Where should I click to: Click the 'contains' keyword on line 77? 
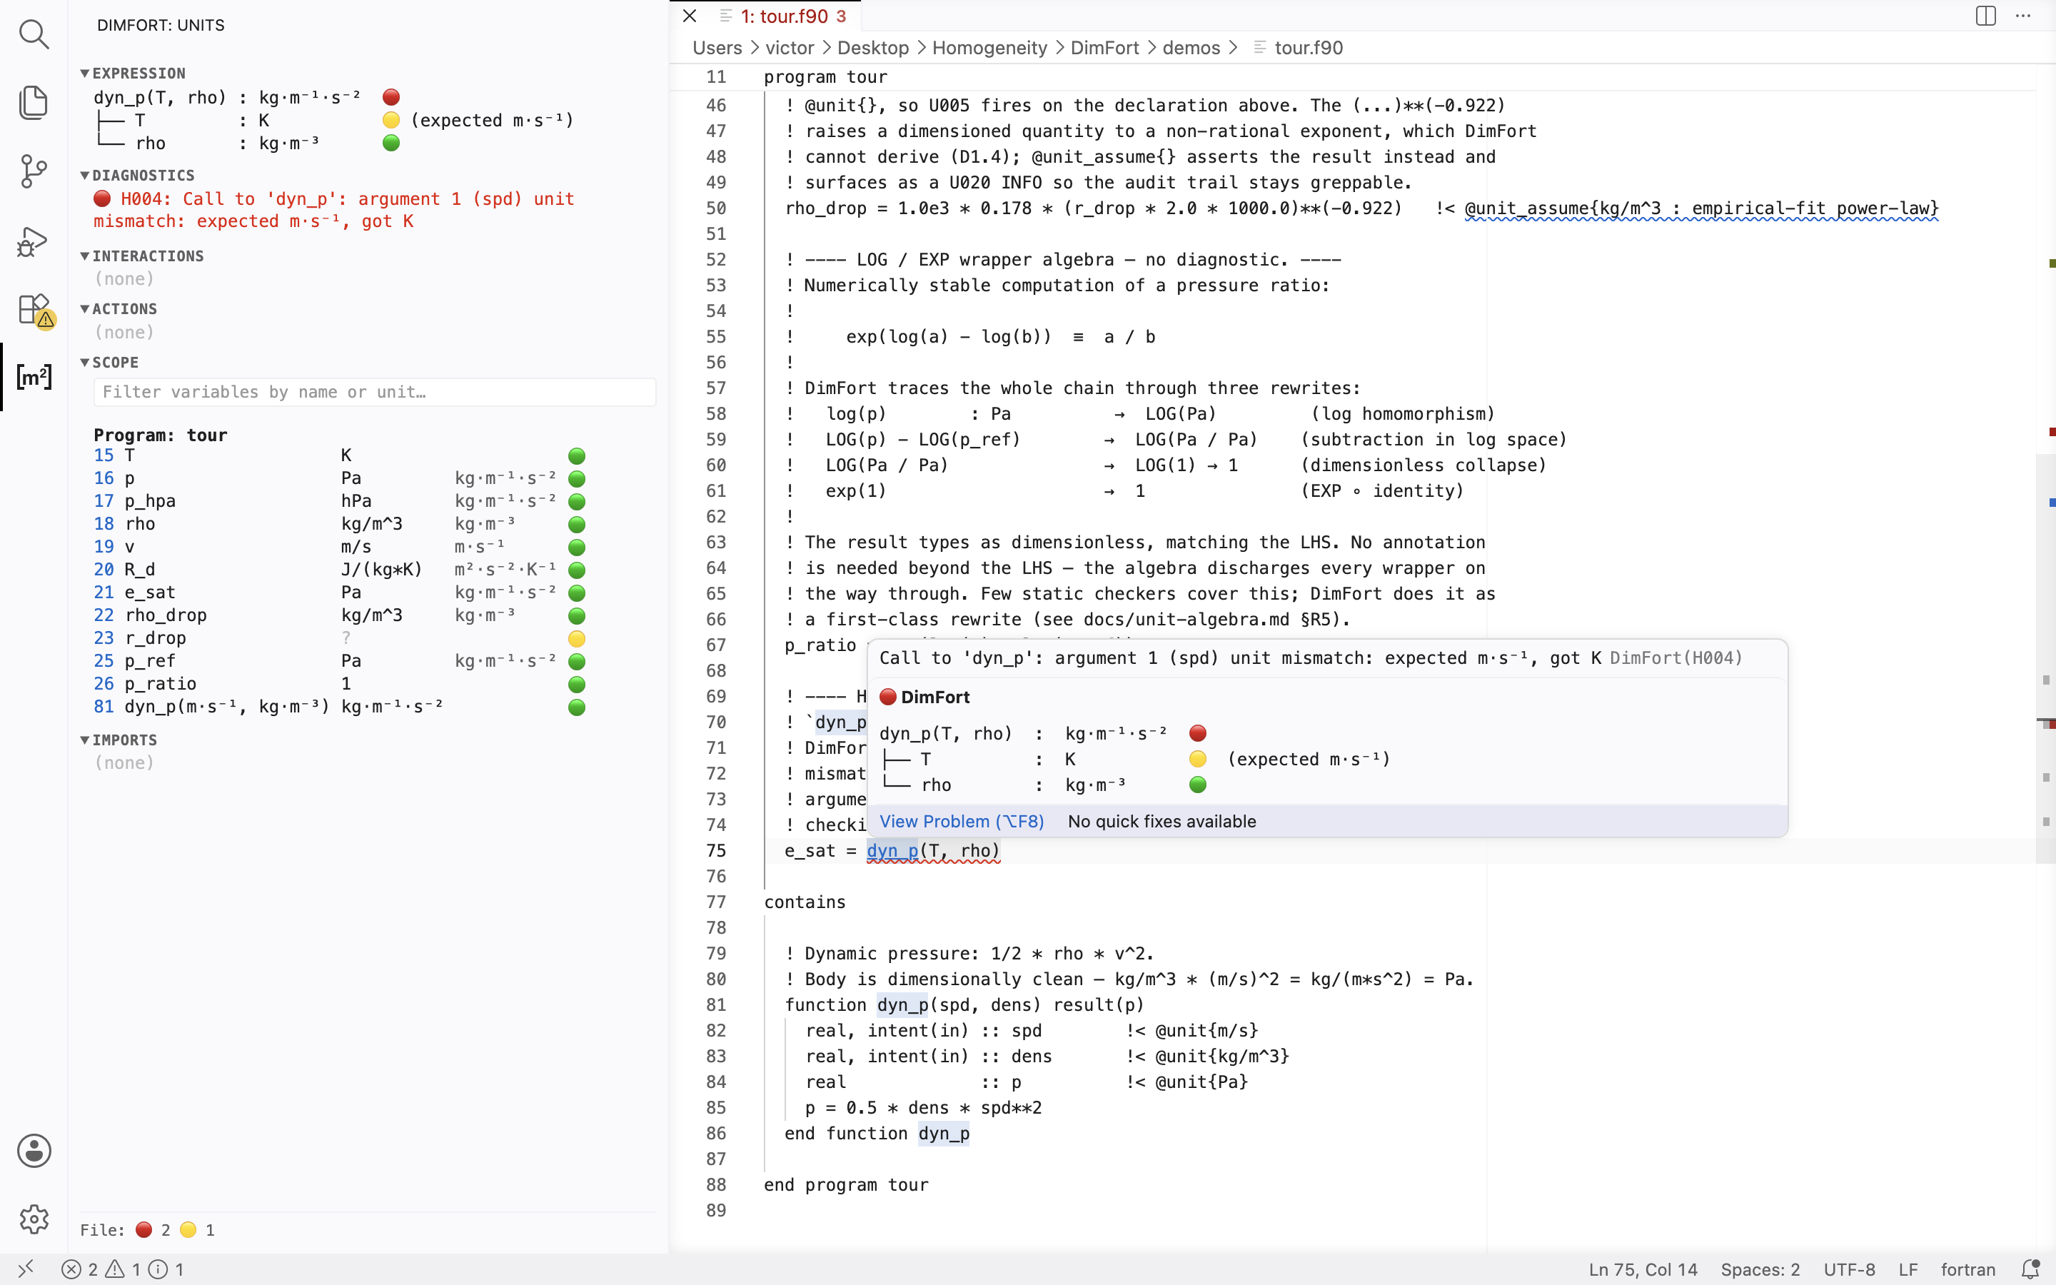(805, 902)
